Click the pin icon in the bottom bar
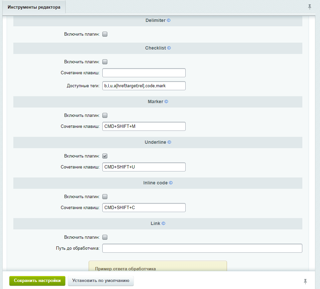Screen dimensions: 320x289 click(305, 281)
